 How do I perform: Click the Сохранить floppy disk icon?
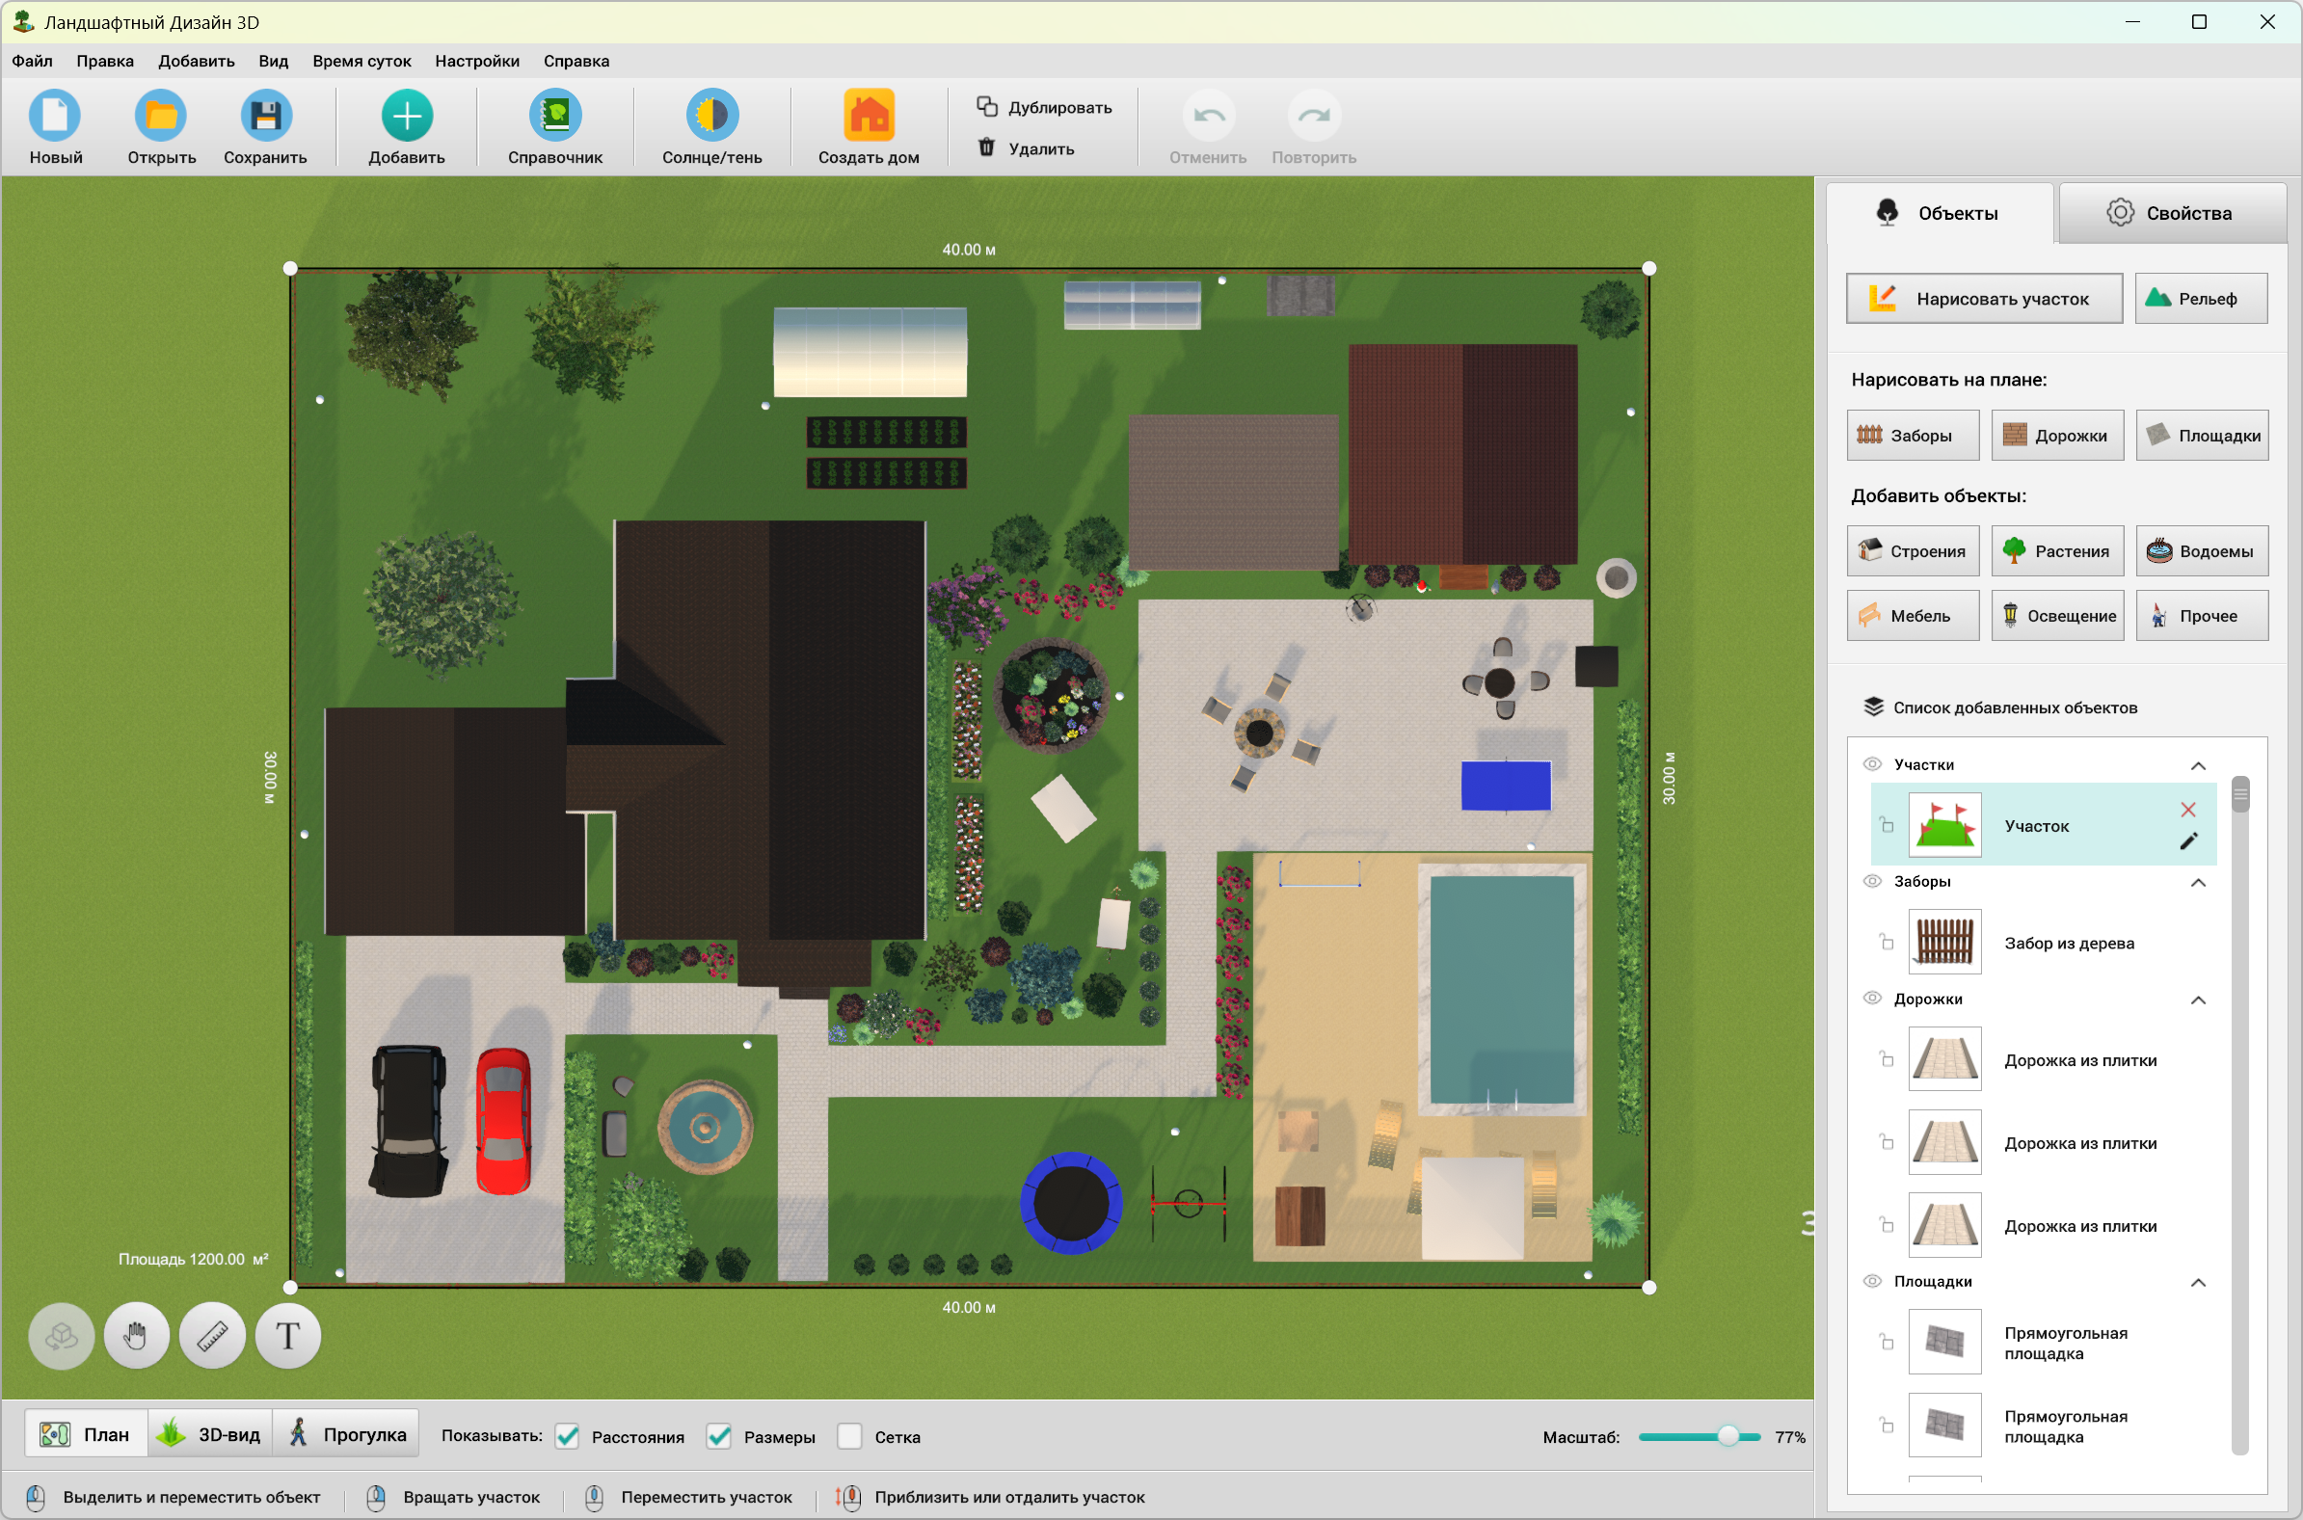(x=264, y=116)
